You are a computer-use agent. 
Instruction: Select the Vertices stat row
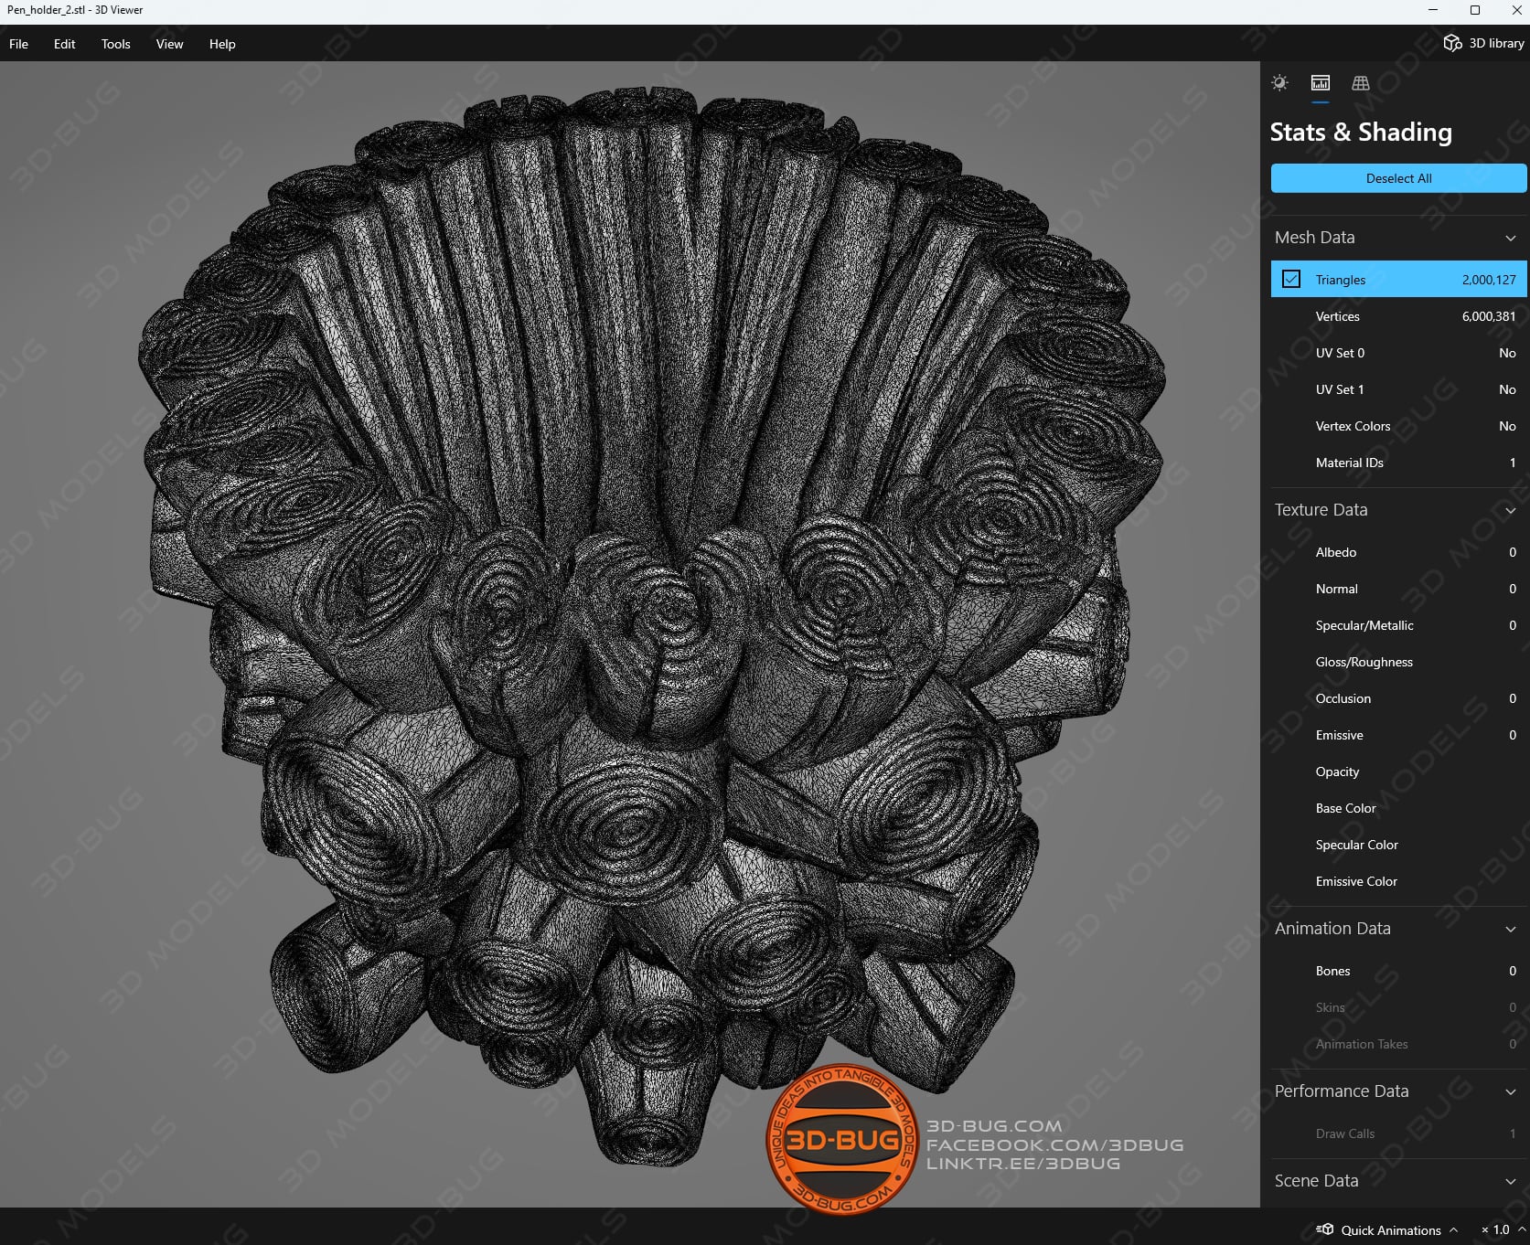[x=1398, y=316]
